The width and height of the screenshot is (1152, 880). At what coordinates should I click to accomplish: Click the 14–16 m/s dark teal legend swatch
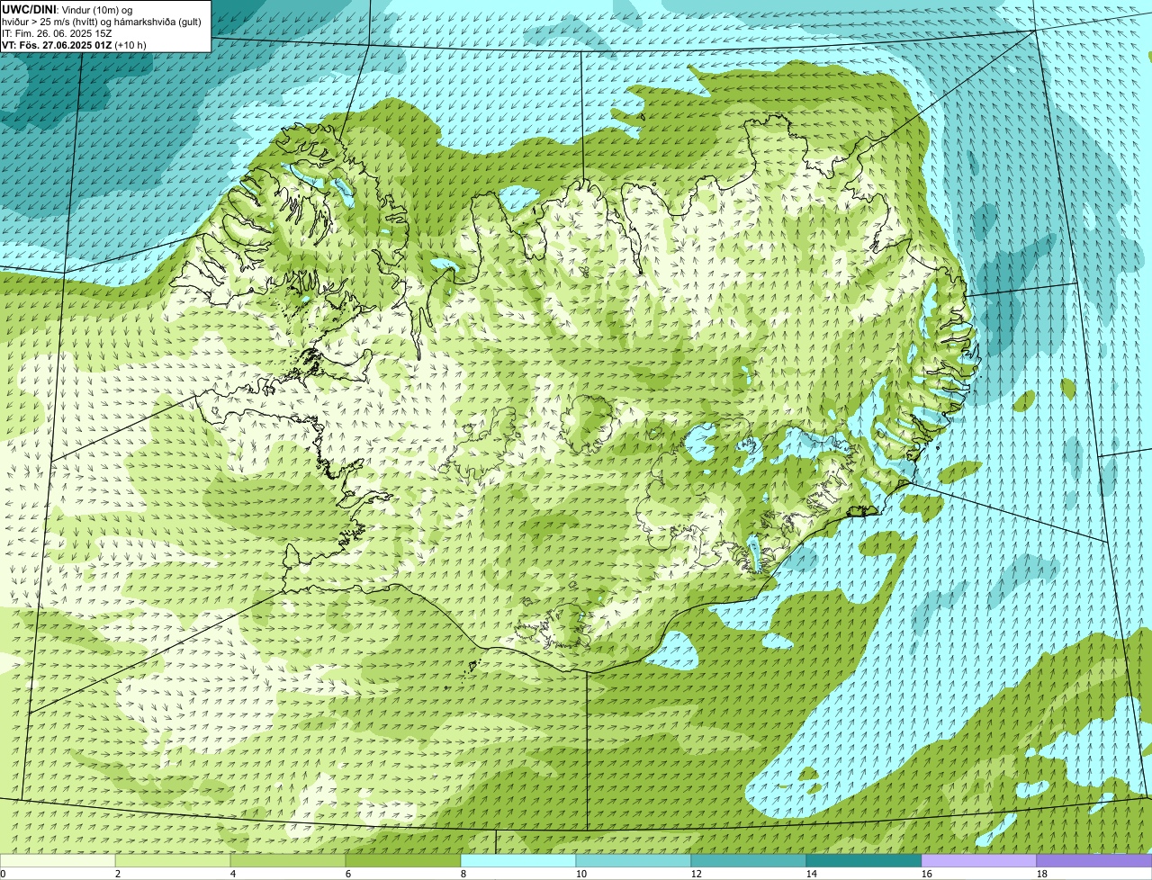coord(864,860)
